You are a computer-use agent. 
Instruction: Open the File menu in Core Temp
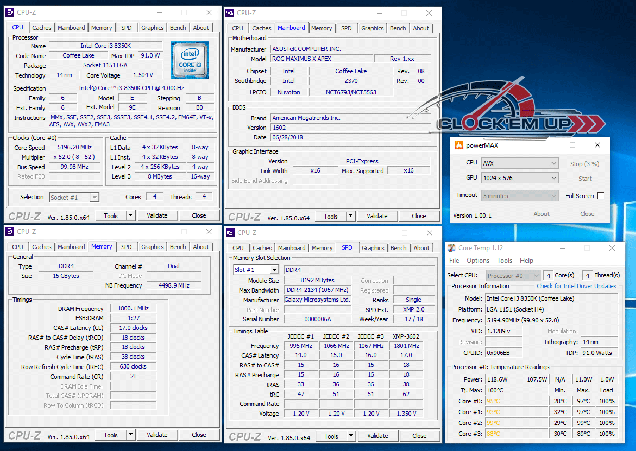point(454,261)
